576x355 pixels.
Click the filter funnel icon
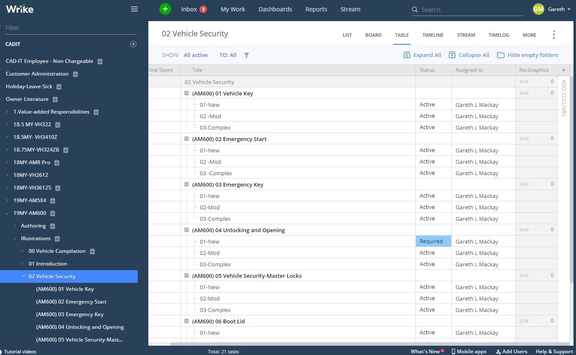click(246, 55)
